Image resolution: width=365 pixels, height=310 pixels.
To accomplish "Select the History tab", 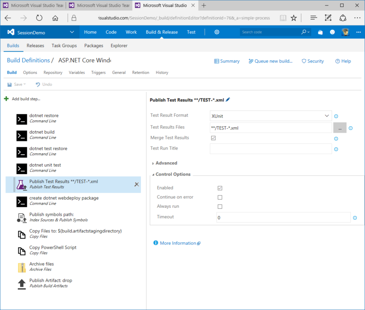I will 162,72.
